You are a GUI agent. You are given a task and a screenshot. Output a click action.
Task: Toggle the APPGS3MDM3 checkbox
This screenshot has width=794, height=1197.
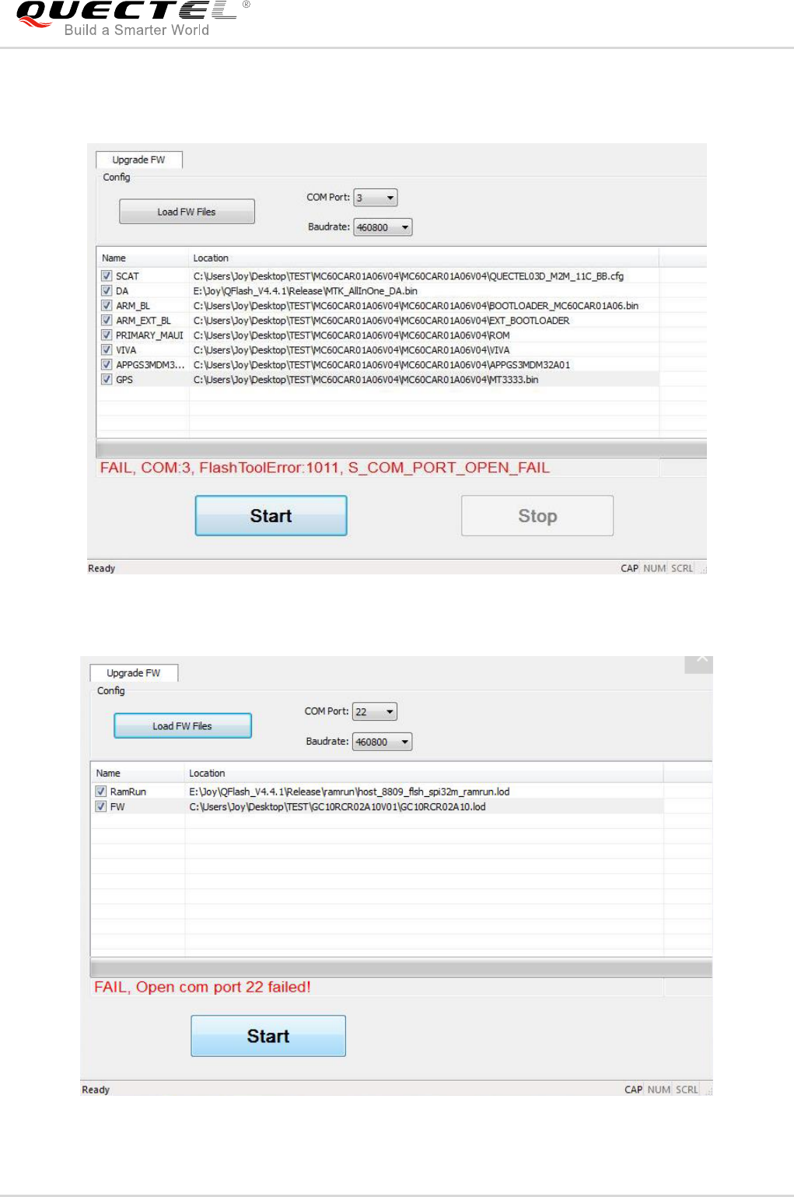point(107,364)
